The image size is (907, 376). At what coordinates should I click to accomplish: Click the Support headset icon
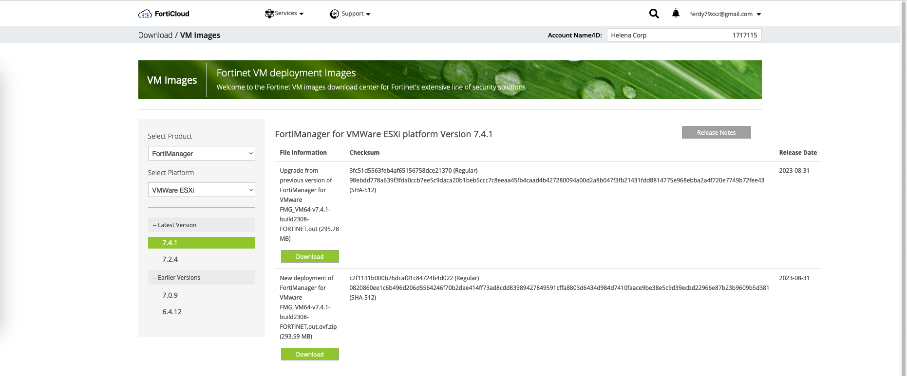pyautogui.click(x=334, y=14)
